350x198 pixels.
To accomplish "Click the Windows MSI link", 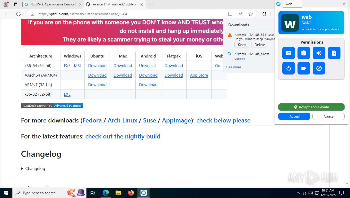I will (77, 66).
